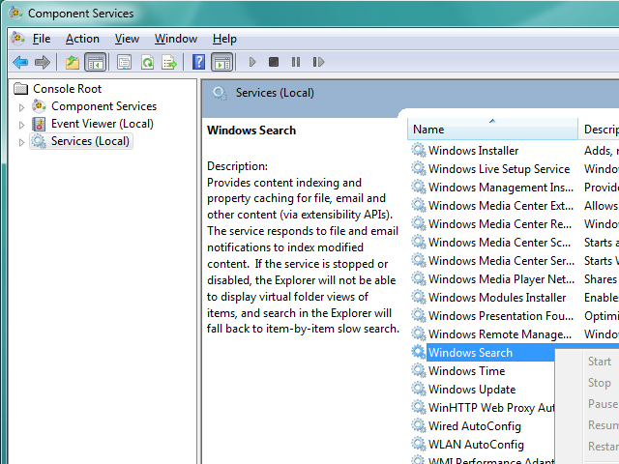Choose Pause in the context menu
Viewport: 619px width, 464px height.
pos(603,404)
